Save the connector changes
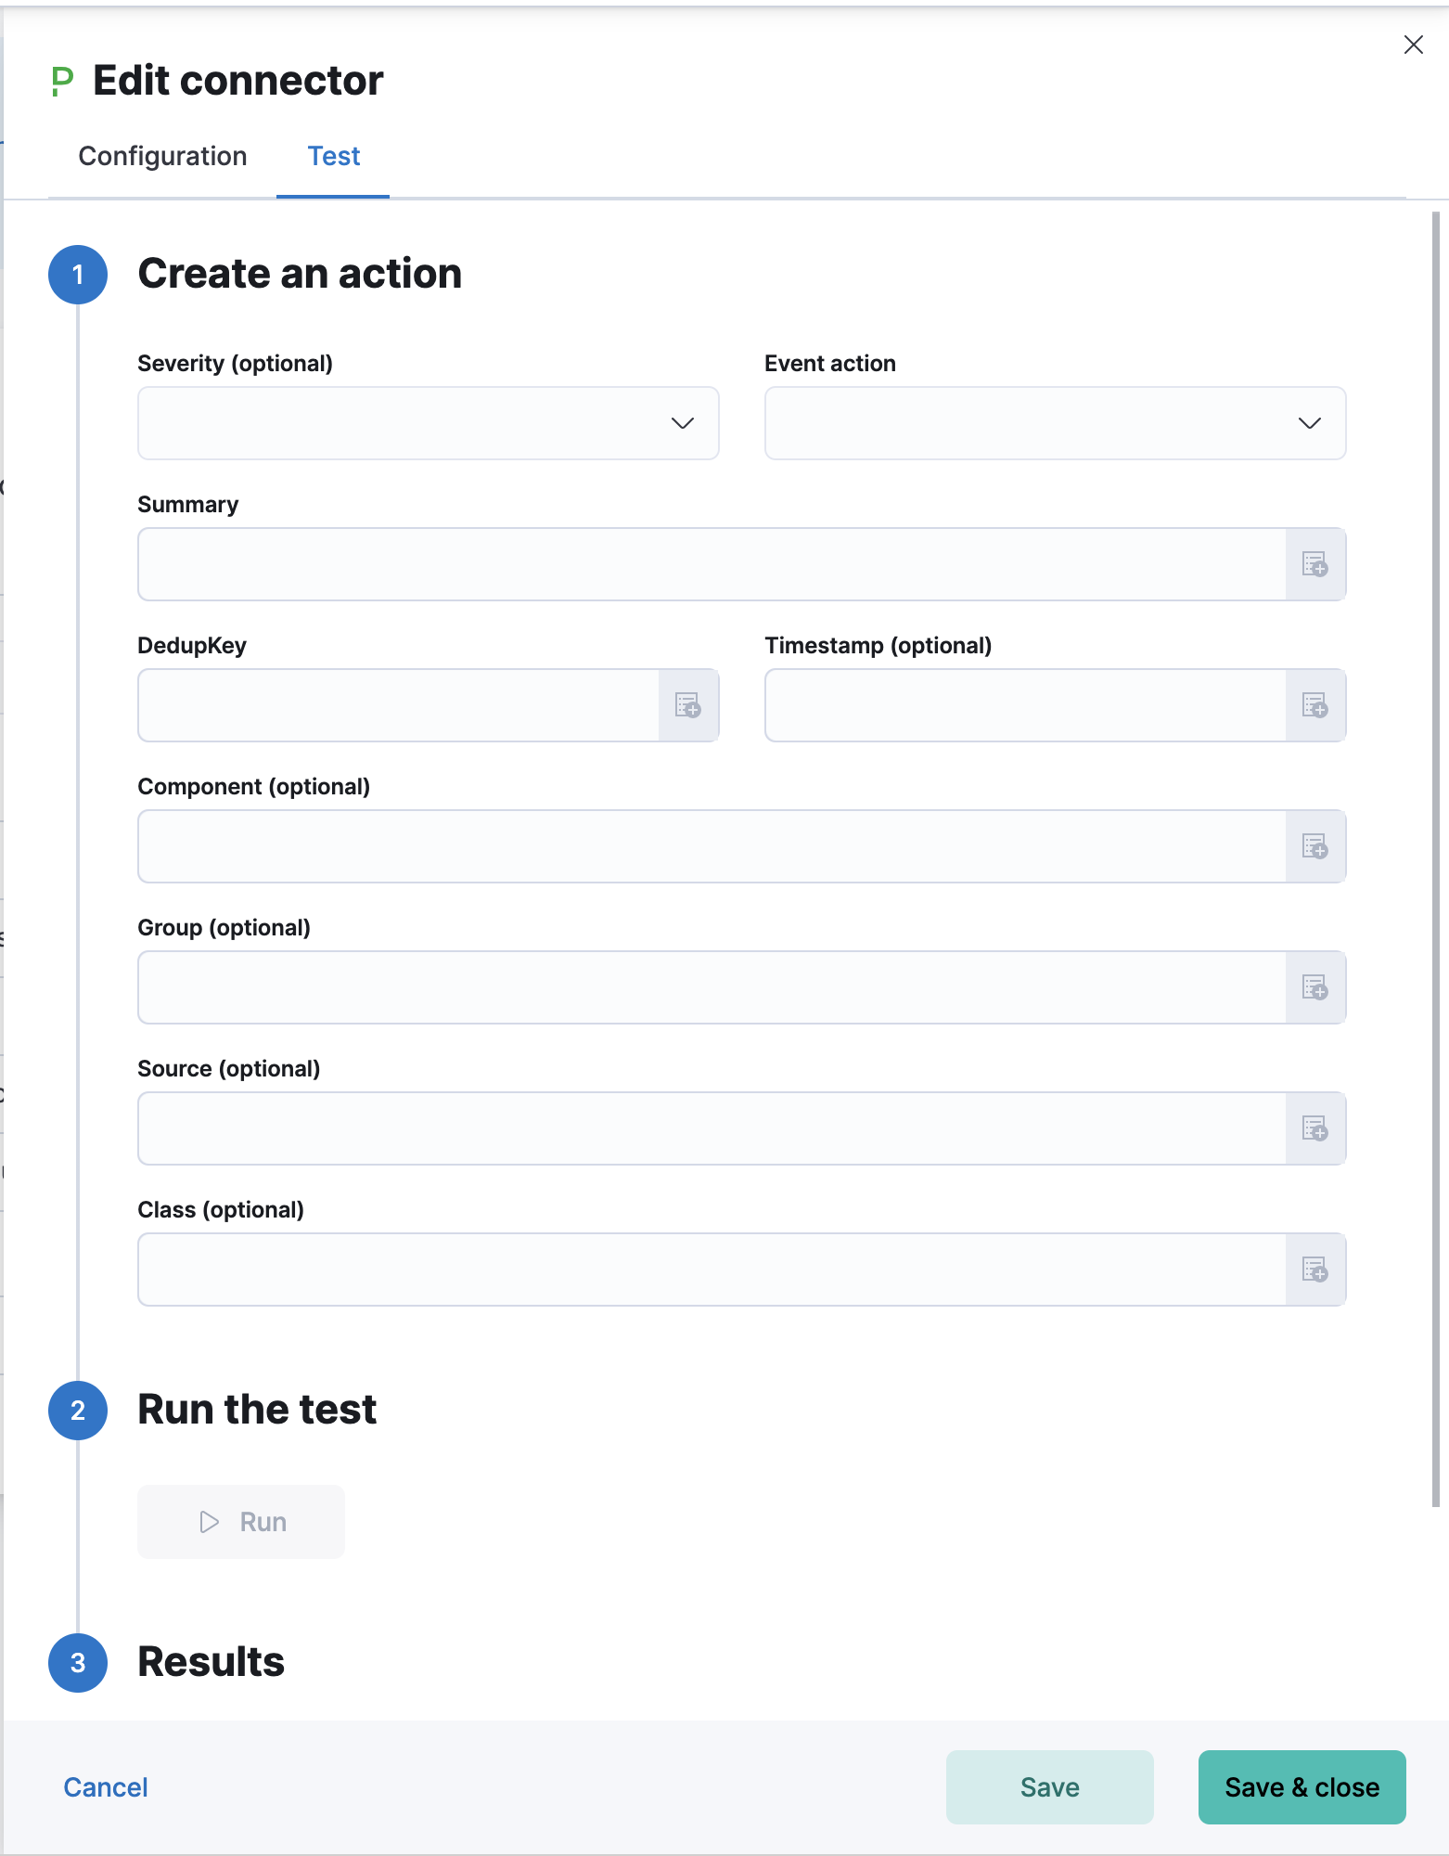This screenshot has width=1449, height=1856. pyautogui.click(x=1048, y=1786)
